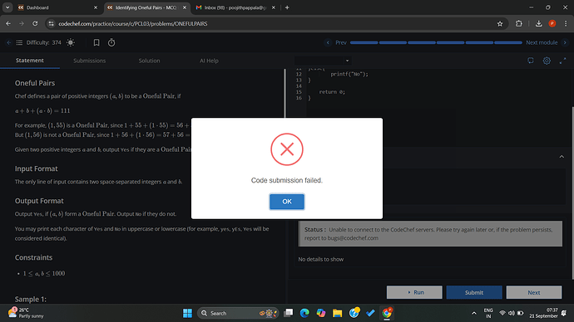This screenshot has width=574, height=322.
Task: Click the last module progress bar segment
Action: point(508,42)
